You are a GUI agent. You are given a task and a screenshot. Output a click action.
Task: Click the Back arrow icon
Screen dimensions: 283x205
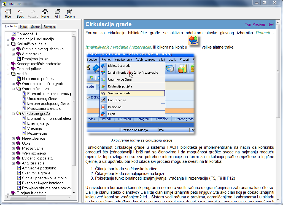(20, 13)
